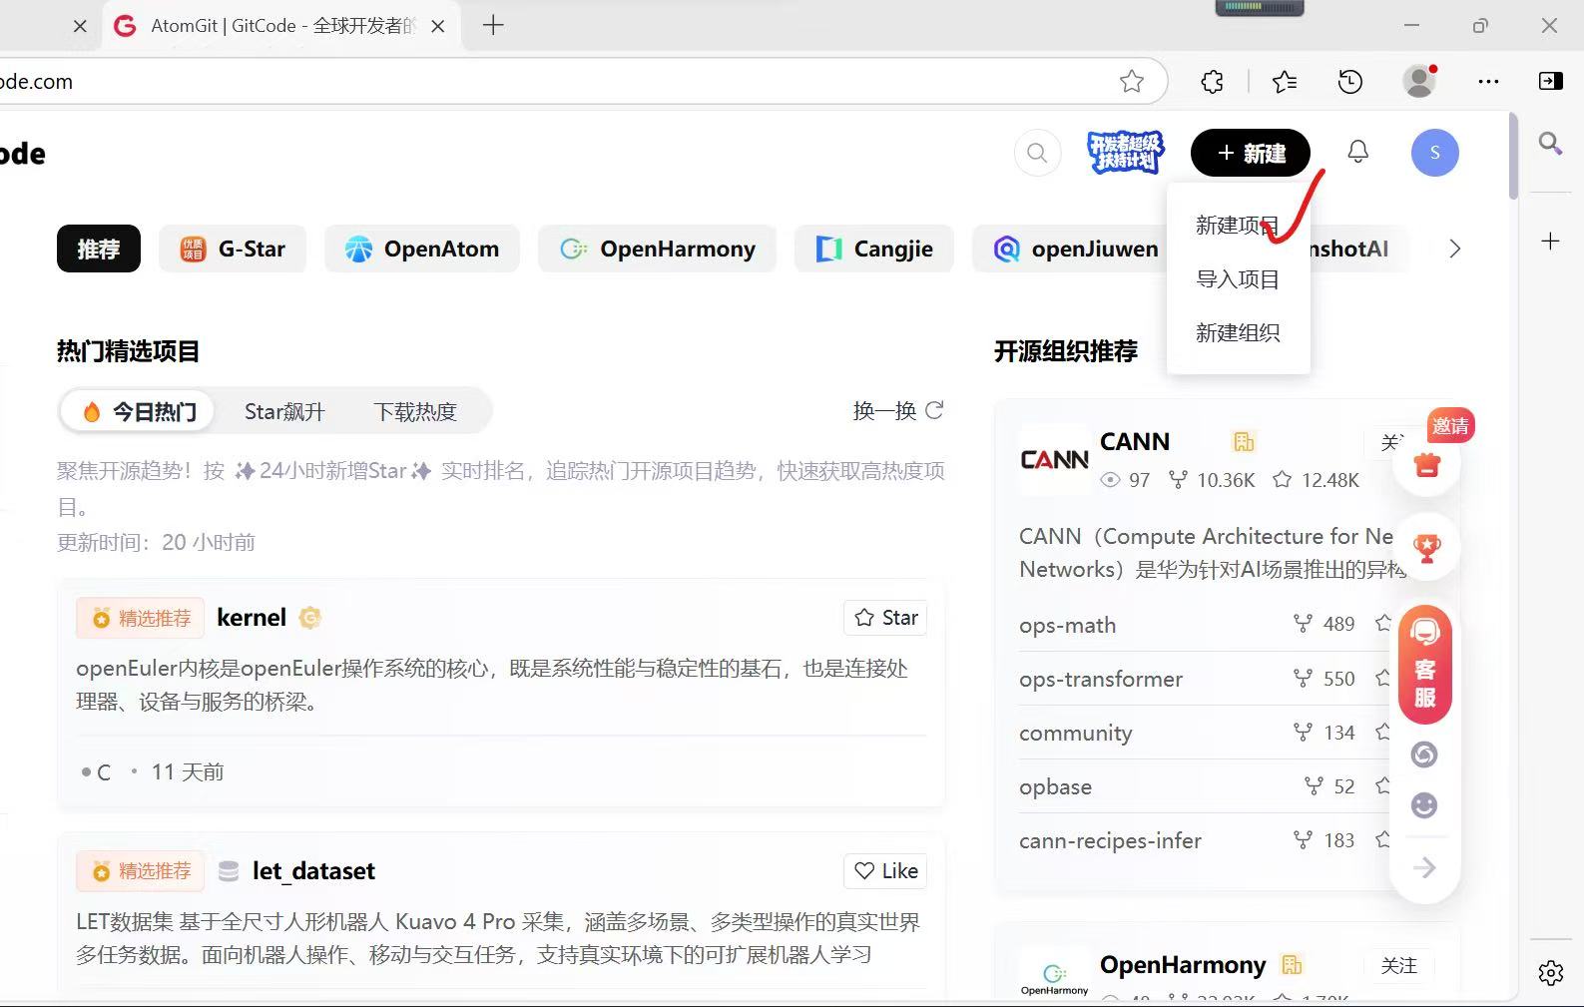This screenshot has height=1007, width=1584.
Task: Add a sidebar app with the plus icon
Action: point(1550,242)
